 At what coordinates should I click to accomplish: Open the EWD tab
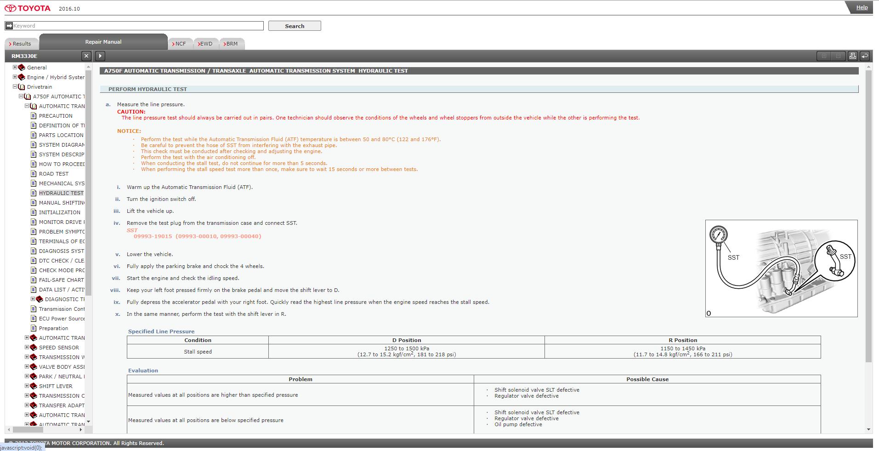tap(206, 44)
